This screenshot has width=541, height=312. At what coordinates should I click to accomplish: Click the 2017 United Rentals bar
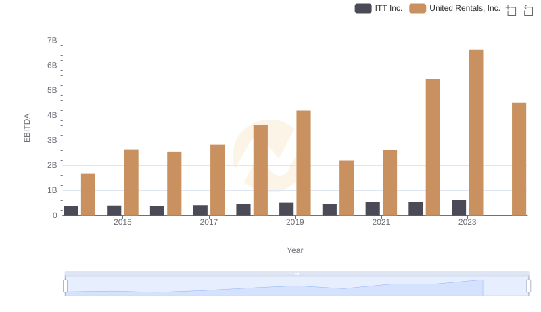tap(217, 180)
